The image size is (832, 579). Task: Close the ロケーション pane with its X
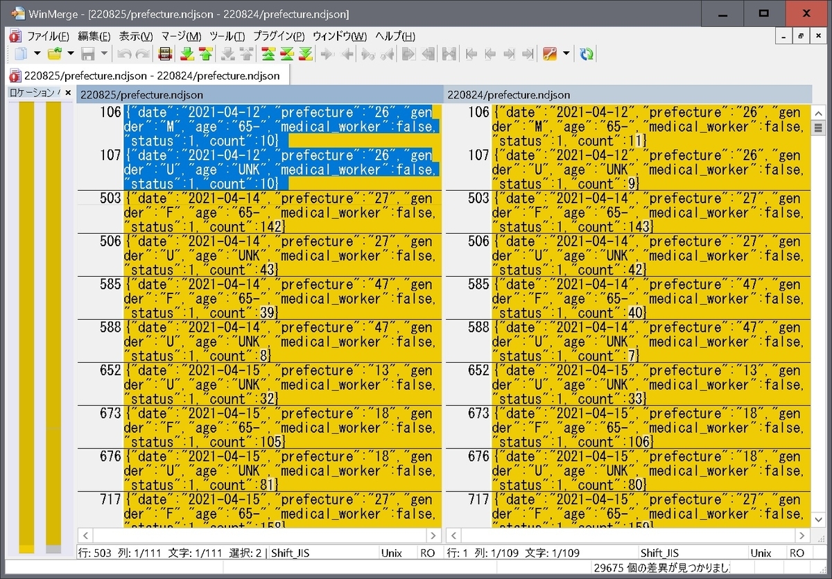[x=68, y=93]
